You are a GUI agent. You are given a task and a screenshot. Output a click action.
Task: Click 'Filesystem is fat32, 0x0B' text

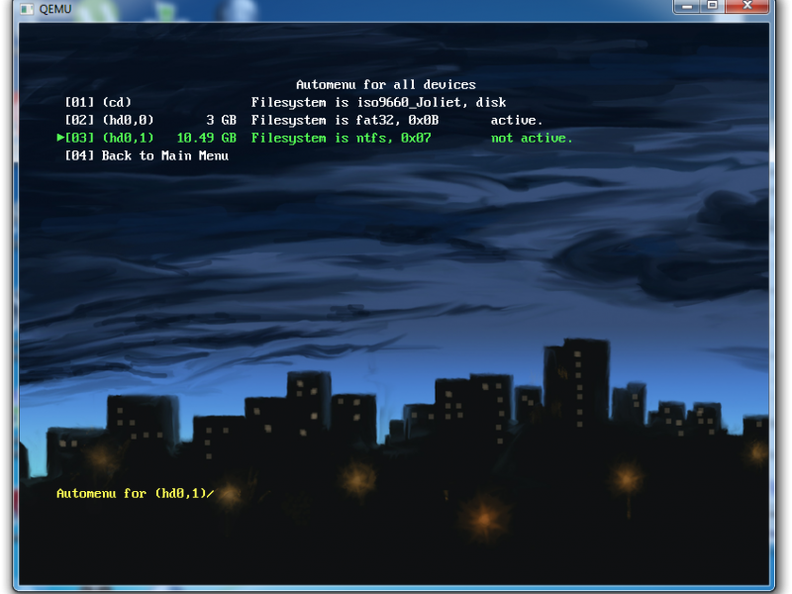[345, 120]
